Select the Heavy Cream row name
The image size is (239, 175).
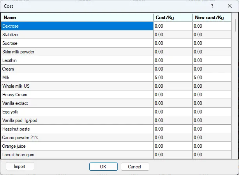[77, 95]
